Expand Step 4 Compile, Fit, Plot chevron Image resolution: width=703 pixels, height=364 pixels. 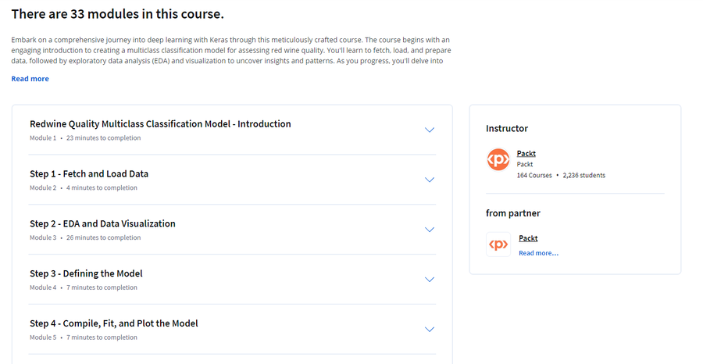click(x=430, y=330)
